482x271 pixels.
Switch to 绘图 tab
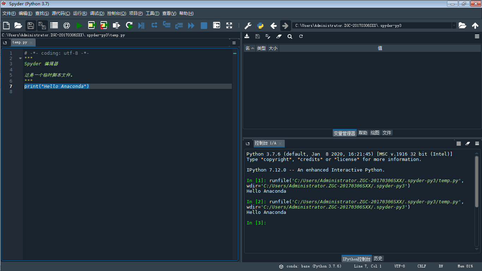click(375, 133)
